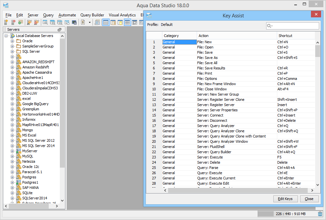Click the Disconnect server plug icon
Viewport: 326px width, 220px height.
pos(37,22)
